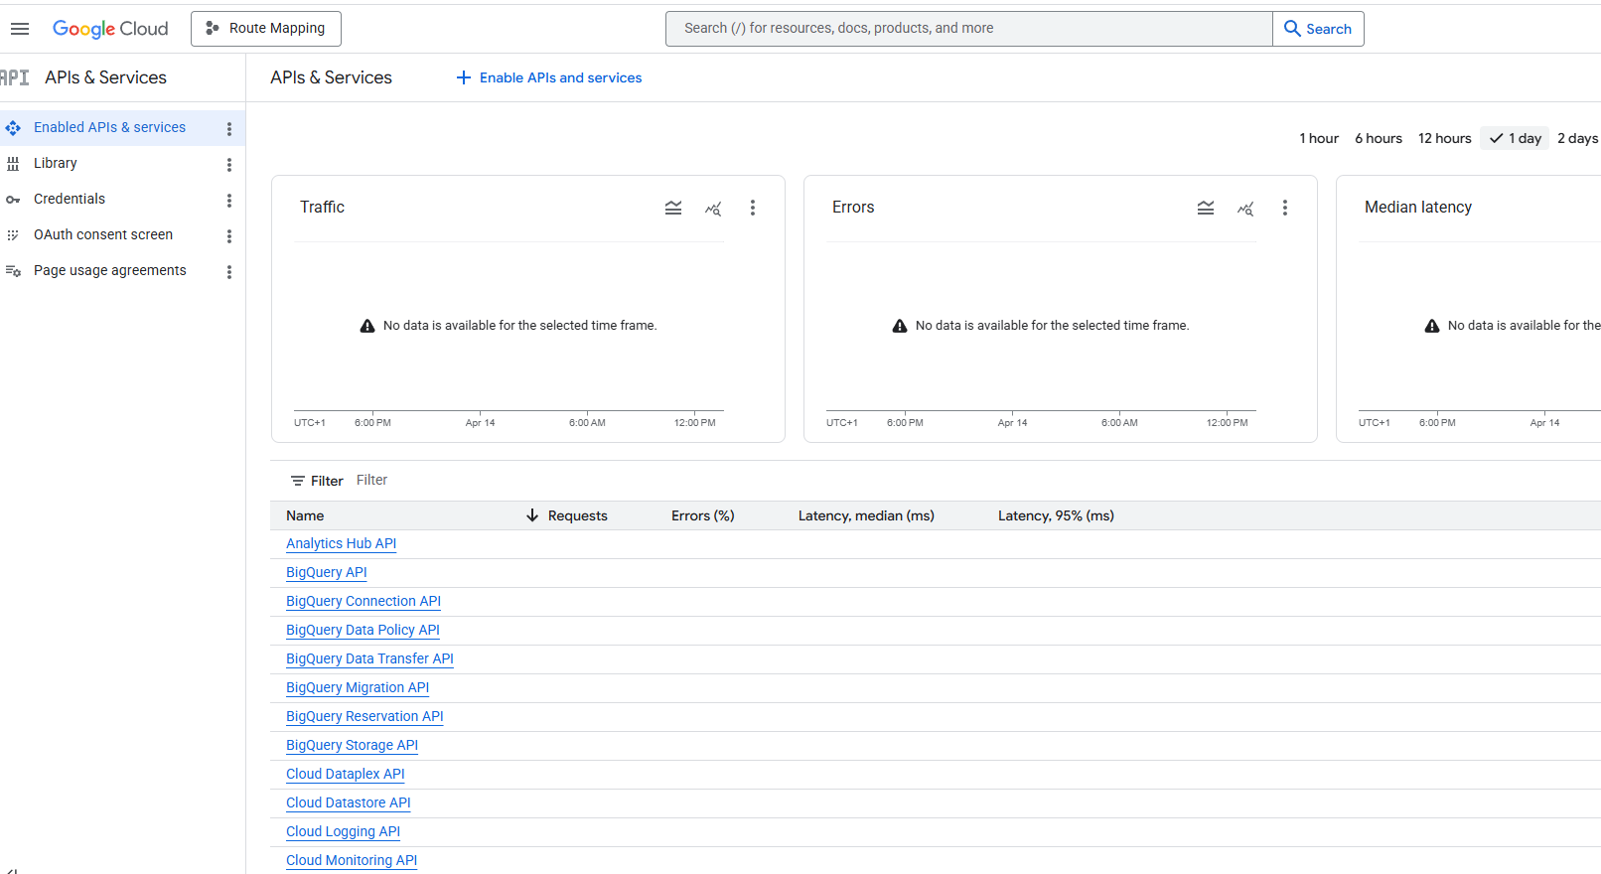Viewport: 1601px width, 874px height.
Task: Click the Library grid icon
Action: 13,164
